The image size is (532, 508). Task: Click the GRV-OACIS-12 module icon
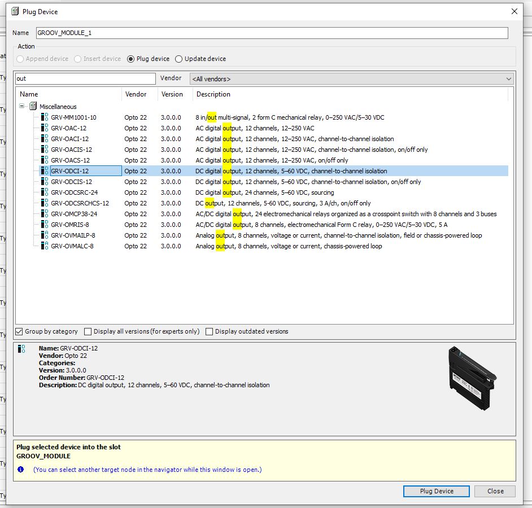[45, 149]
